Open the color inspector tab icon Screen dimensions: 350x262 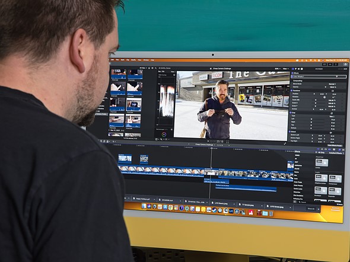click(295, 69)
